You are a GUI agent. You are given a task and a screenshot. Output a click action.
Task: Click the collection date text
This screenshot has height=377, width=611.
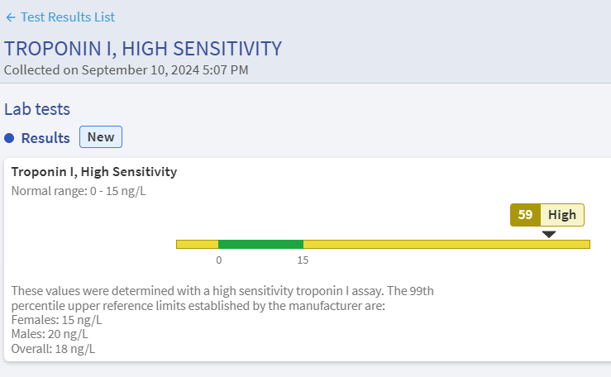pyautogui.click(x=126, y=69)
